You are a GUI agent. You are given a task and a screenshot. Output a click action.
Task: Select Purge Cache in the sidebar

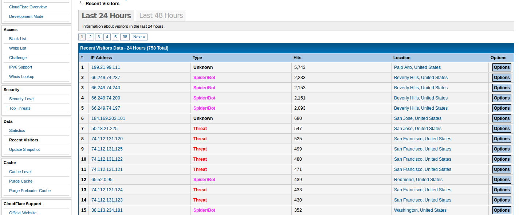pos(21,181)
